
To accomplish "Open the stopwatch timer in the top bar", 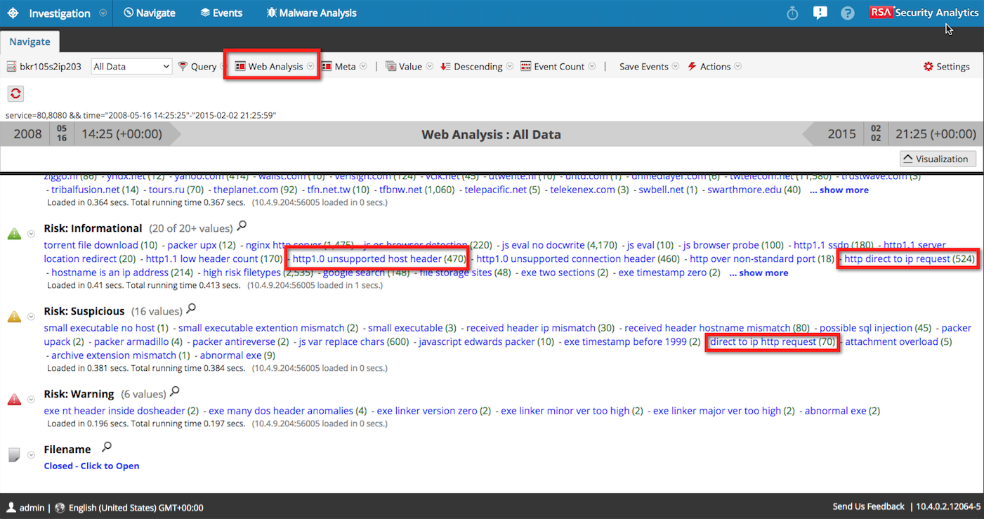I will tap(791, 13).
